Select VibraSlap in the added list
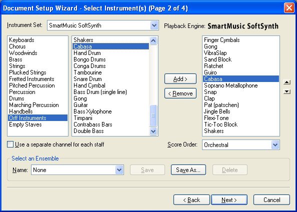Viewport: 297px width, 212px height. pos(241,53)
